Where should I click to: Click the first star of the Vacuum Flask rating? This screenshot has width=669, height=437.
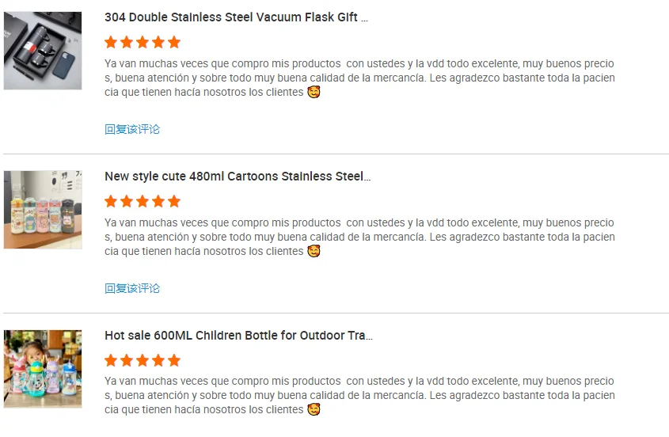(x=111, y=42)
